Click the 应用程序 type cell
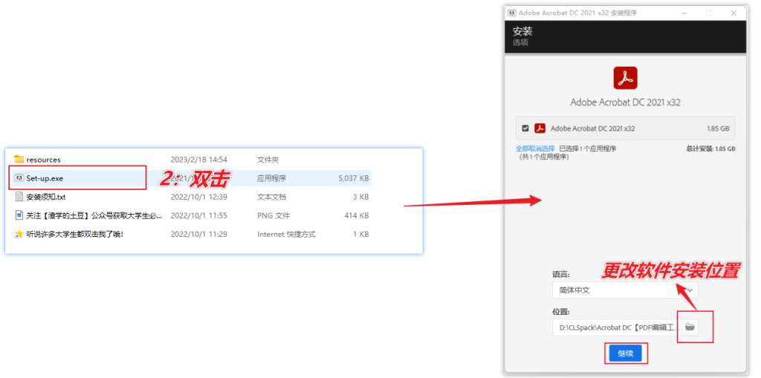Viewport: 761px width, 378px height. point(272,178)
